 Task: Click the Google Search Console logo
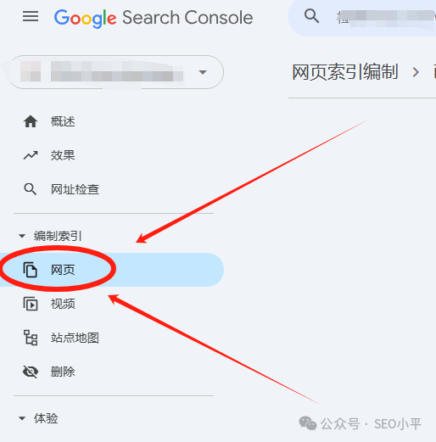pos(154,18)
